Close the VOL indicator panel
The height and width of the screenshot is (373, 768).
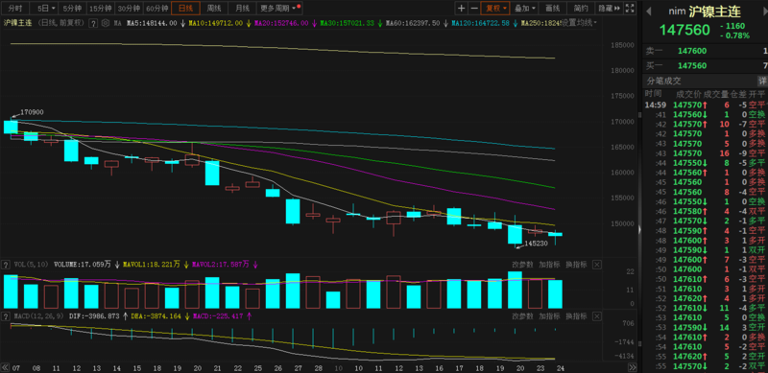click(597, 265)
